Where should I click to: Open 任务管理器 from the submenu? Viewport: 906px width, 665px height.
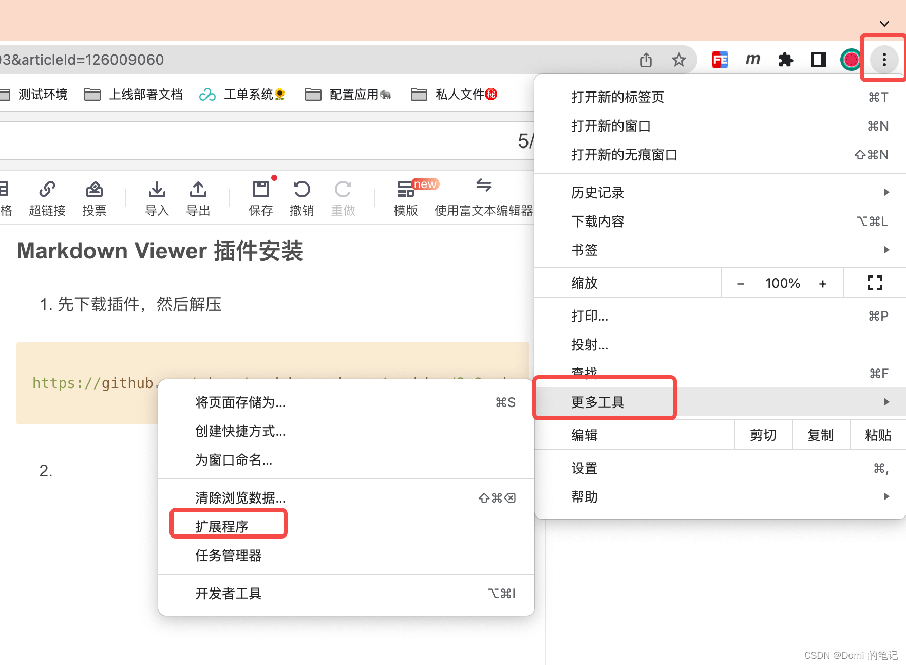[346, 556]
